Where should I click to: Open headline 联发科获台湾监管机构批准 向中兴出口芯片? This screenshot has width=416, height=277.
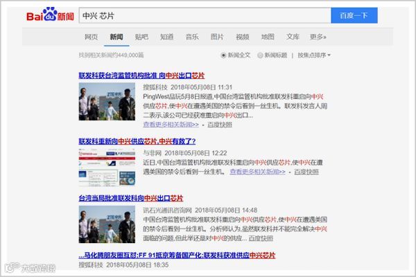[141, 75]
